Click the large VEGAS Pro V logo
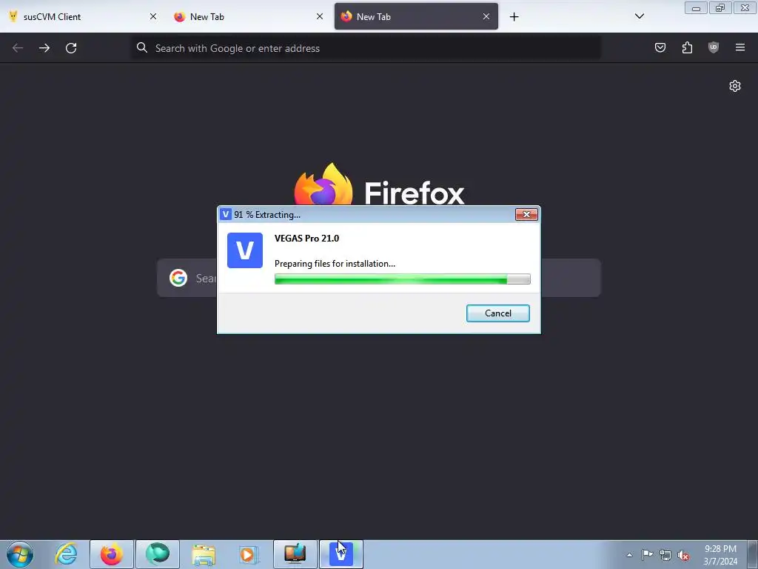Screen dimensions: 758x569 click(245, 250)
